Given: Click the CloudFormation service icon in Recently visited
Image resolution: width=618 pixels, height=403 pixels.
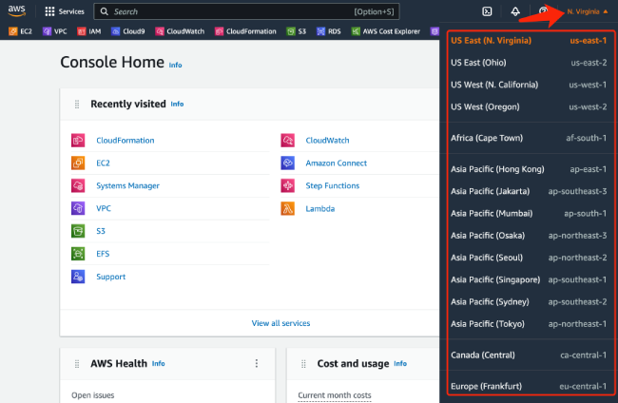Looking at the screenshot, I should coord(78,141).
